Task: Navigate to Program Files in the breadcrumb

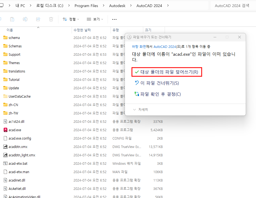Action: pos(86,5)
